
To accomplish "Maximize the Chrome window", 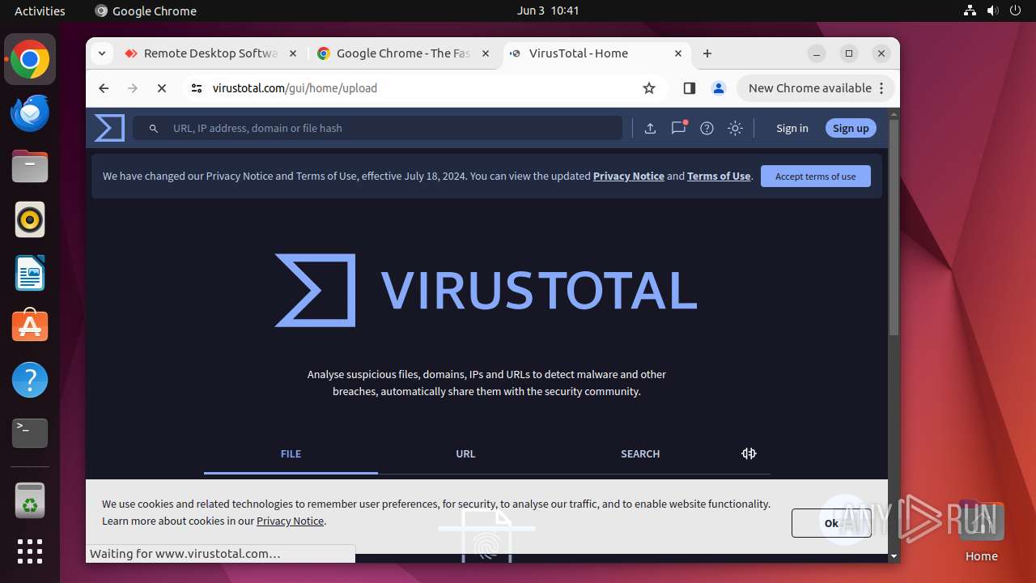I will point(849,53).
